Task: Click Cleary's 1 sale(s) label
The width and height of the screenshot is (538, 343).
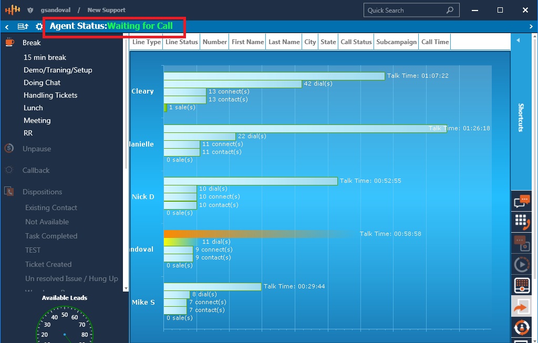Action: pyautogui.click(x=182, y=107)
